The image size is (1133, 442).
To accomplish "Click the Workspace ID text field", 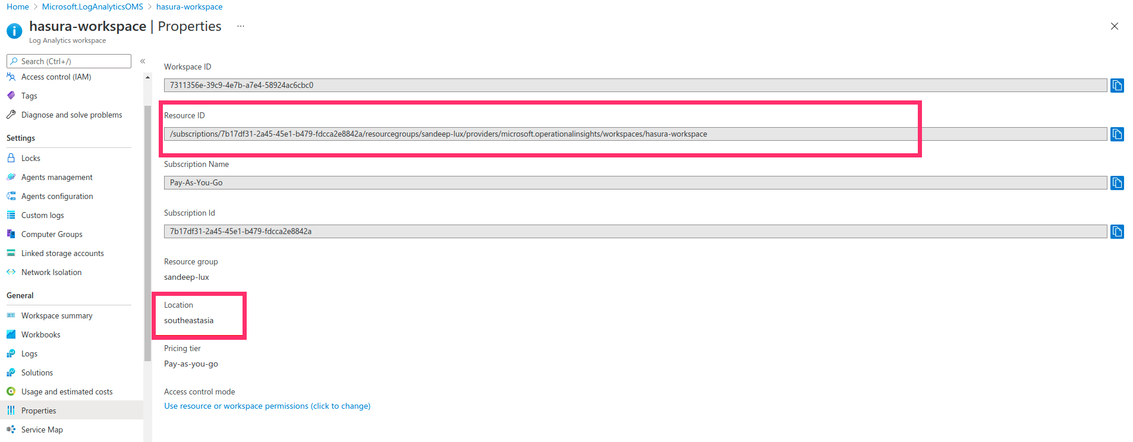I will pos(635,85).
